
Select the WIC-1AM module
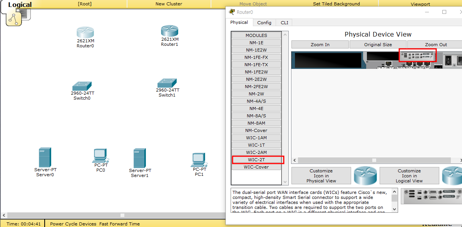point(256,138)
